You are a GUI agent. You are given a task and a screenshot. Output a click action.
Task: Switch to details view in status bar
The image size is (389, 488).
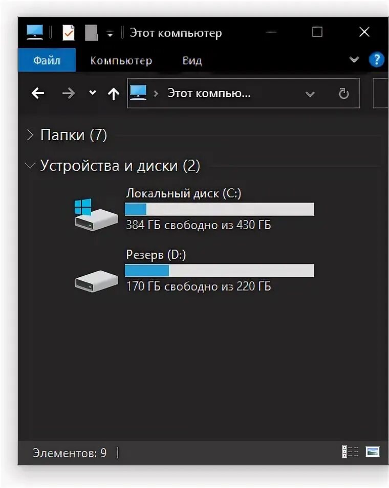pos(350,452)
